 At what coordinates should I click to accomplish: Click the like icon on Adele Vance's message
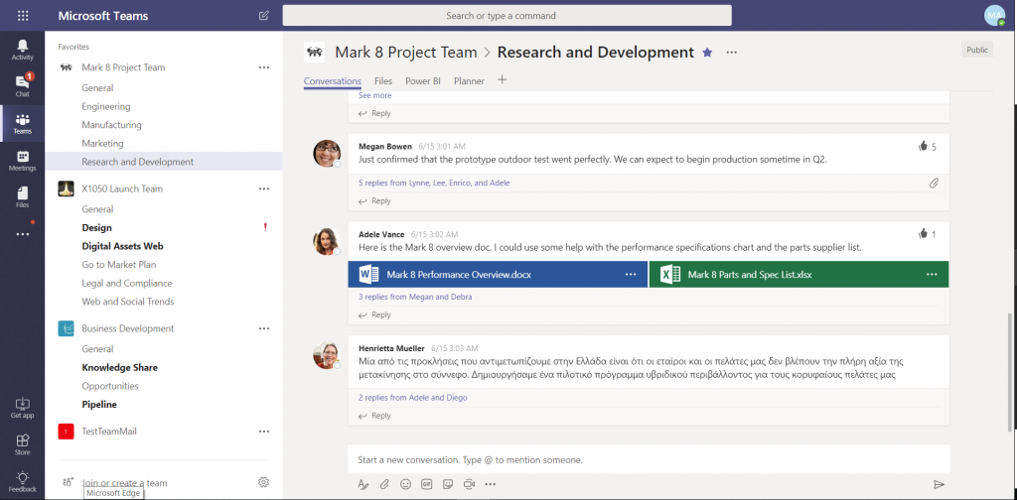(x=923, y=234)
